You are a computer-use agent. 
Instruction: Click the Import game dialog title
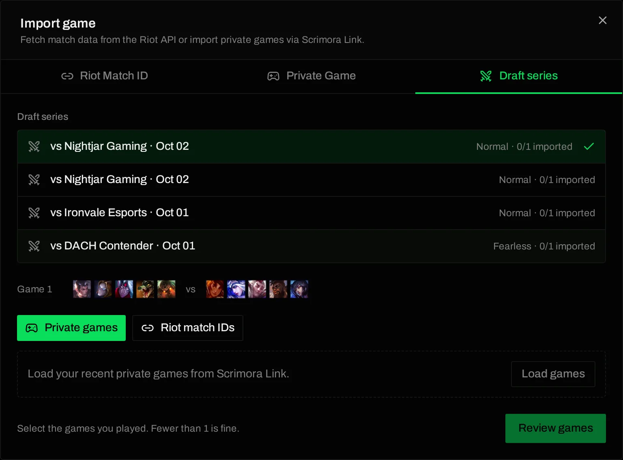tap(58, 23)
